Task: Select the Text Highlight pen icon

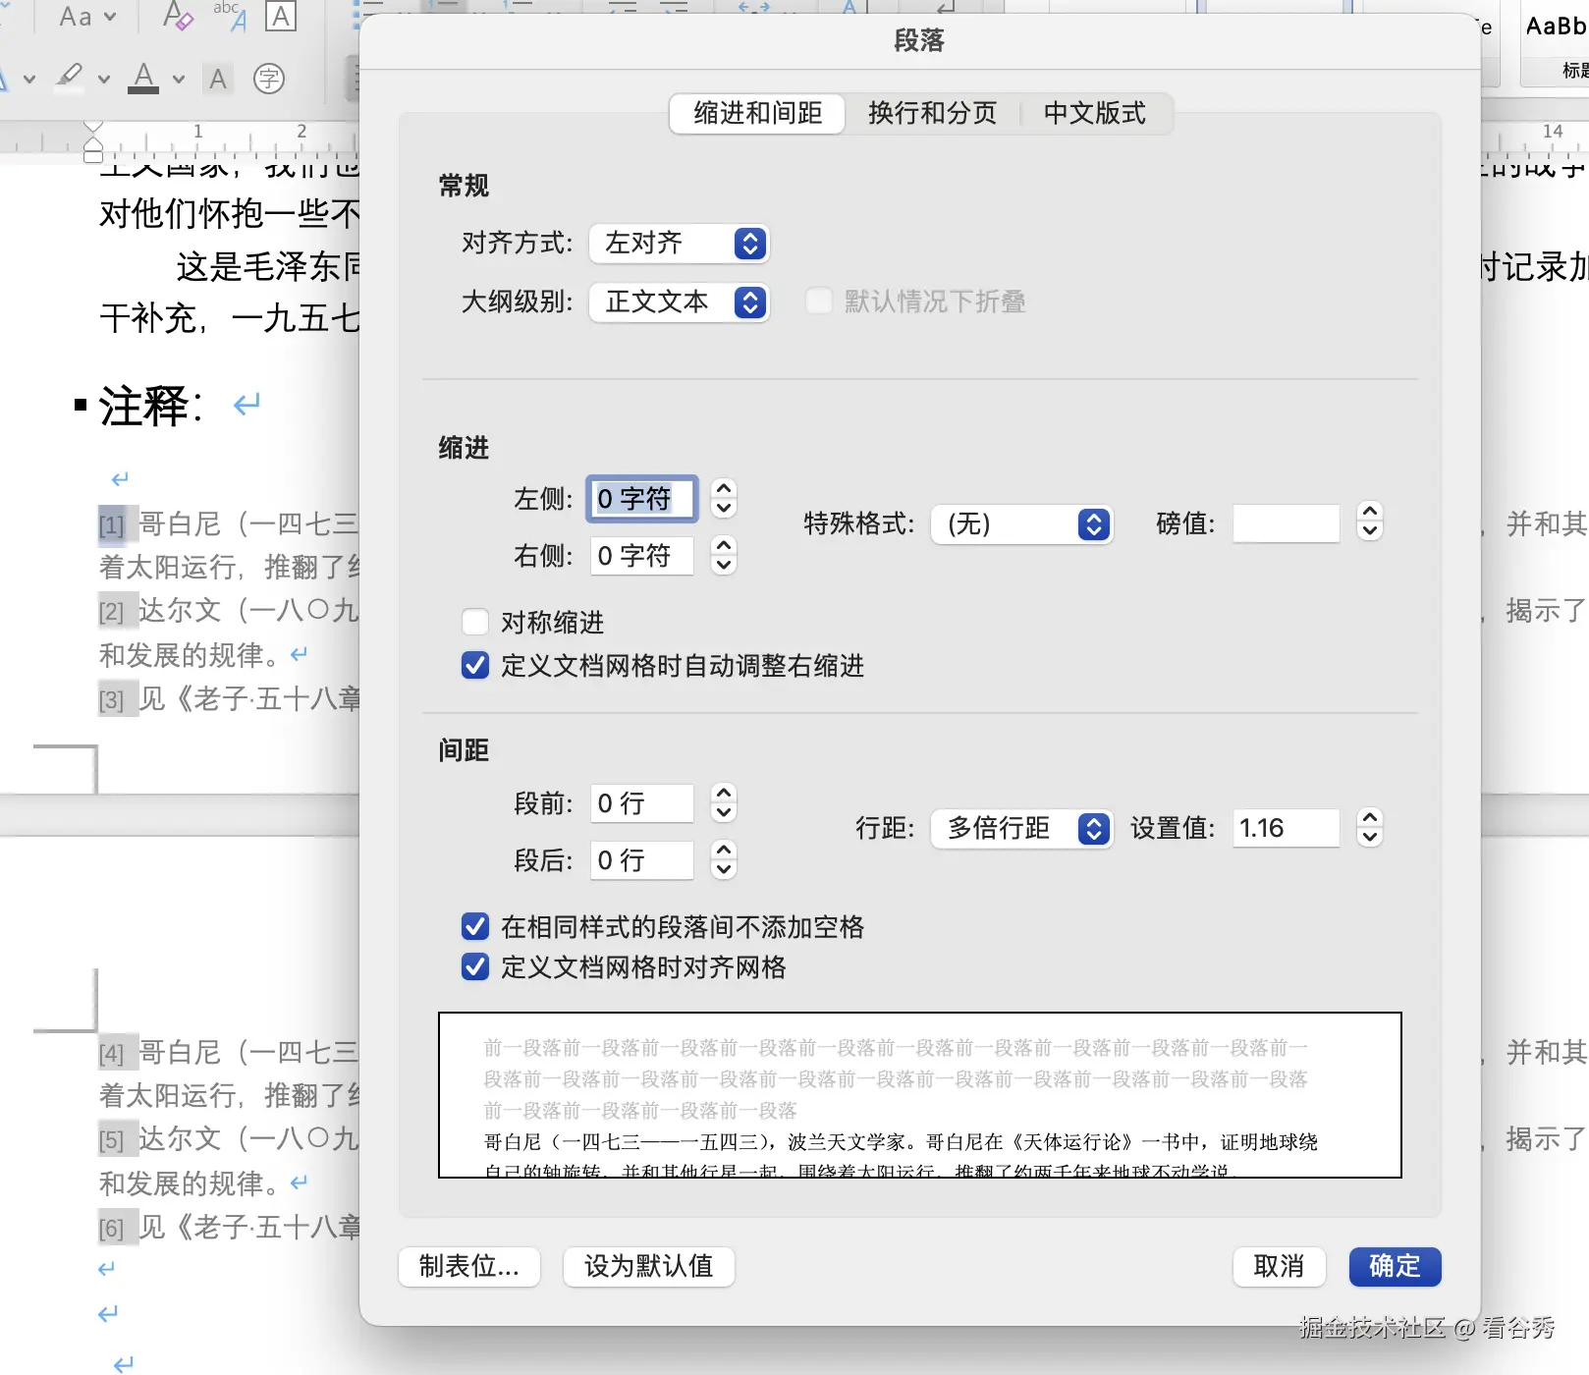Action: pyautogui.click(x=71, y=79)
